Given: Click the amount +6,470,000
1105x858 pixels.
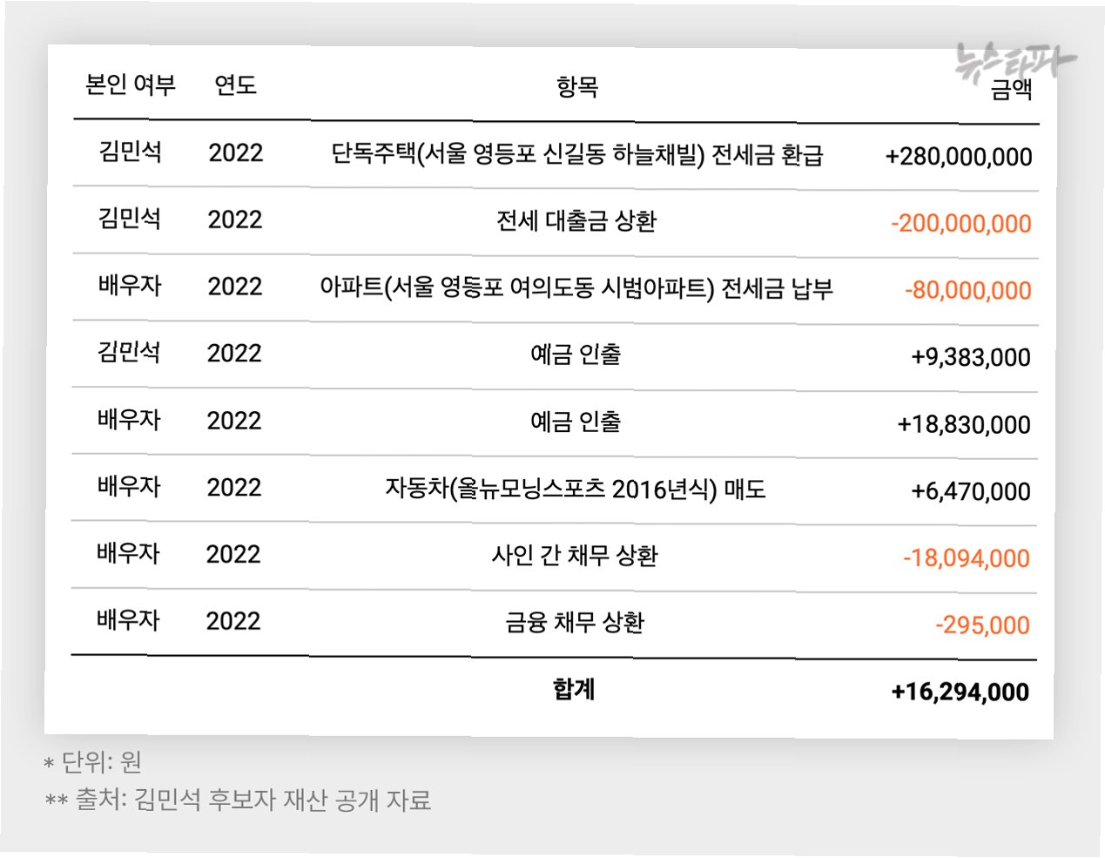Looking at the screenshot, I should tap(971, 491).
